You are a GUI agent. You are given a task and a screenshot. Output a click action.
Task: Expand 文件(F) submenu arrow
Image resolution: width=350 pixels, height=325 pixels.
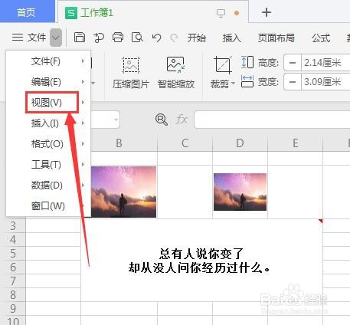pyautogui.click(x=83, y=61)
